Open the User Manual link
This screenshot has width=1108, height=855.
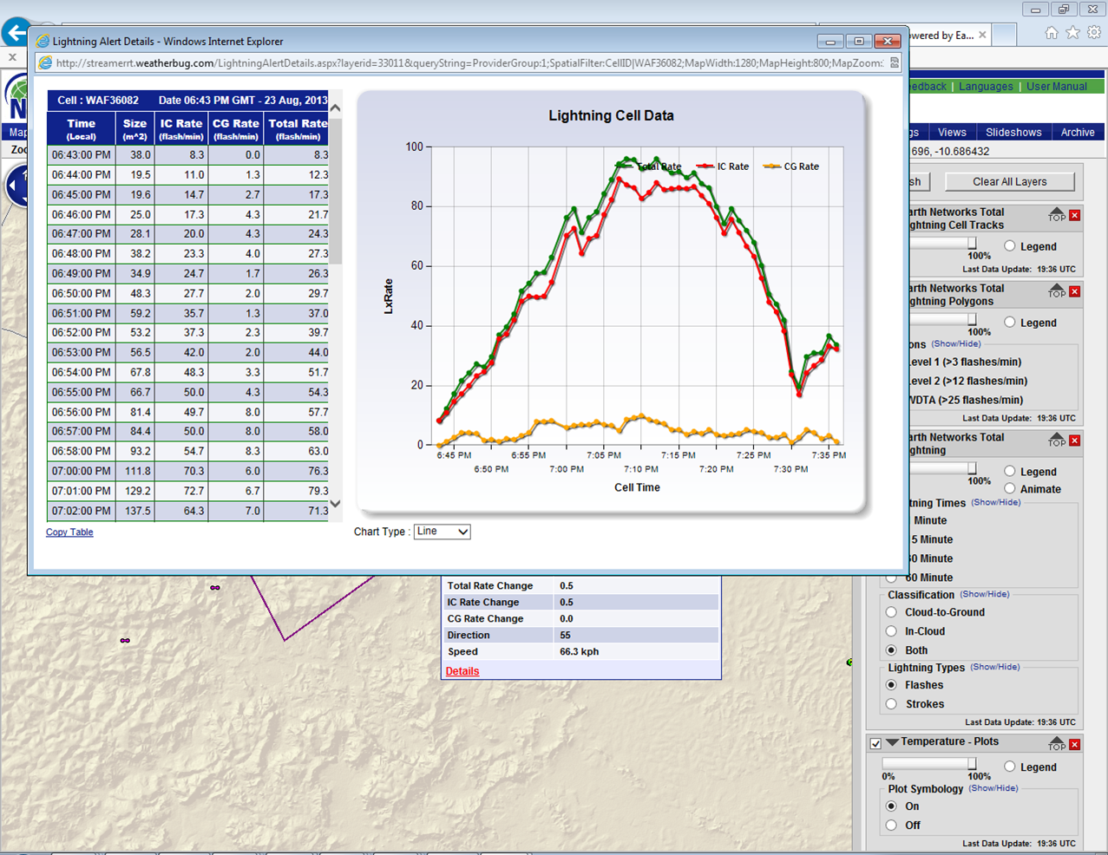tap(1057, 87)
